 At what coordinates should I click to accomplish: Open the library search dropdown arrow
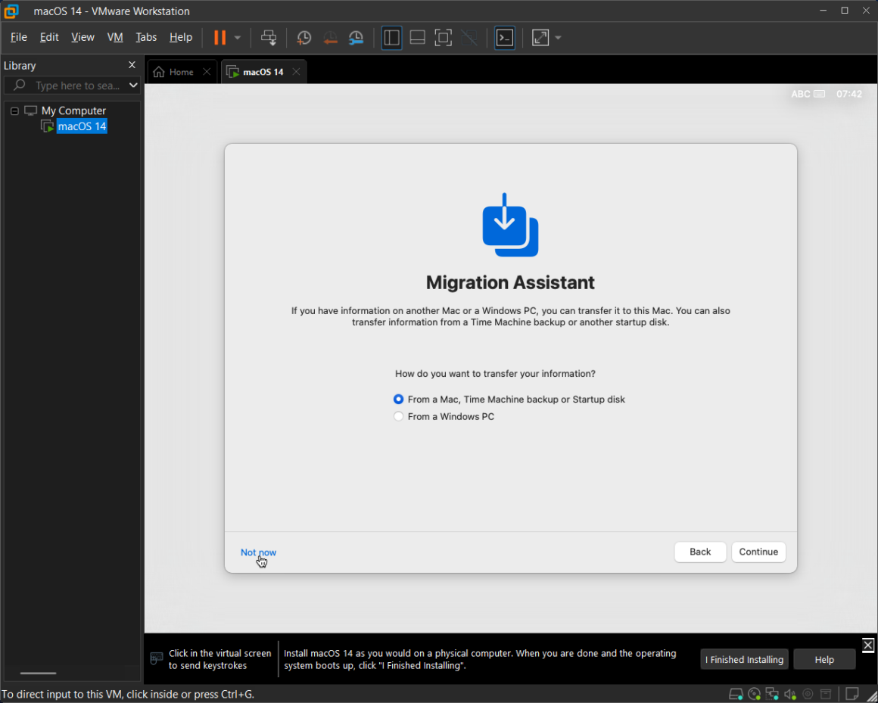point(133,85)
